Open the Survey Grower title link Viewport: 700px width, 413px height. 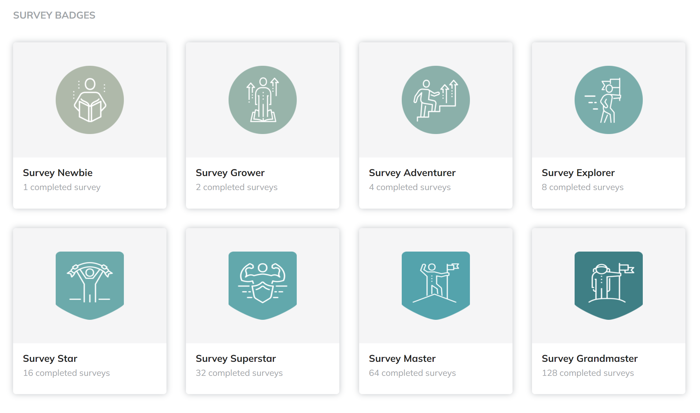click(230, 173)
